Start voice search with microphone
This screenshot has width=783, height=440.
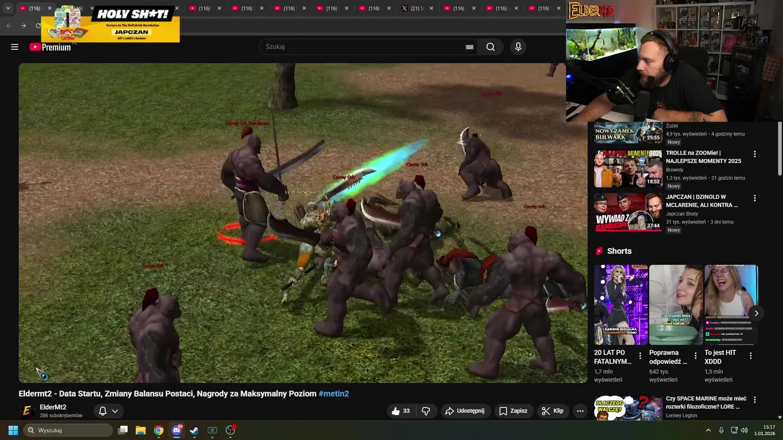(x=518, y=47)
